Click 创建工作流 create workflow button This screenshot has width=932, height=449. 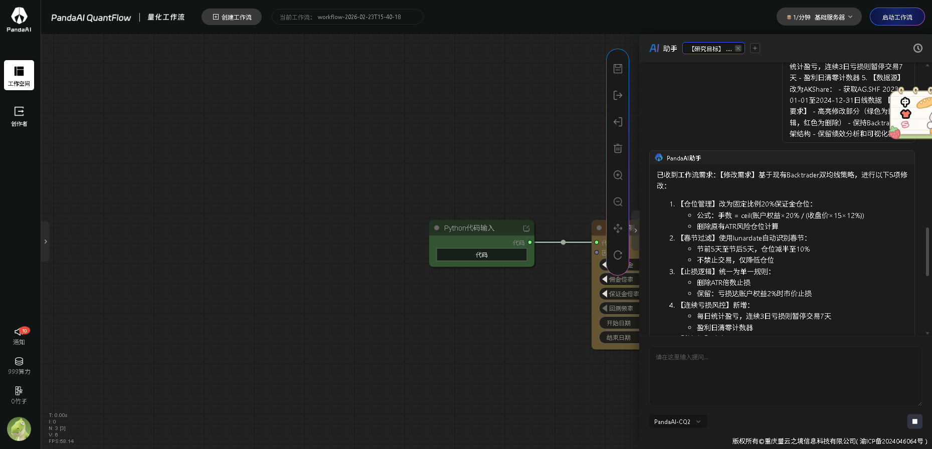pos(232,17)
